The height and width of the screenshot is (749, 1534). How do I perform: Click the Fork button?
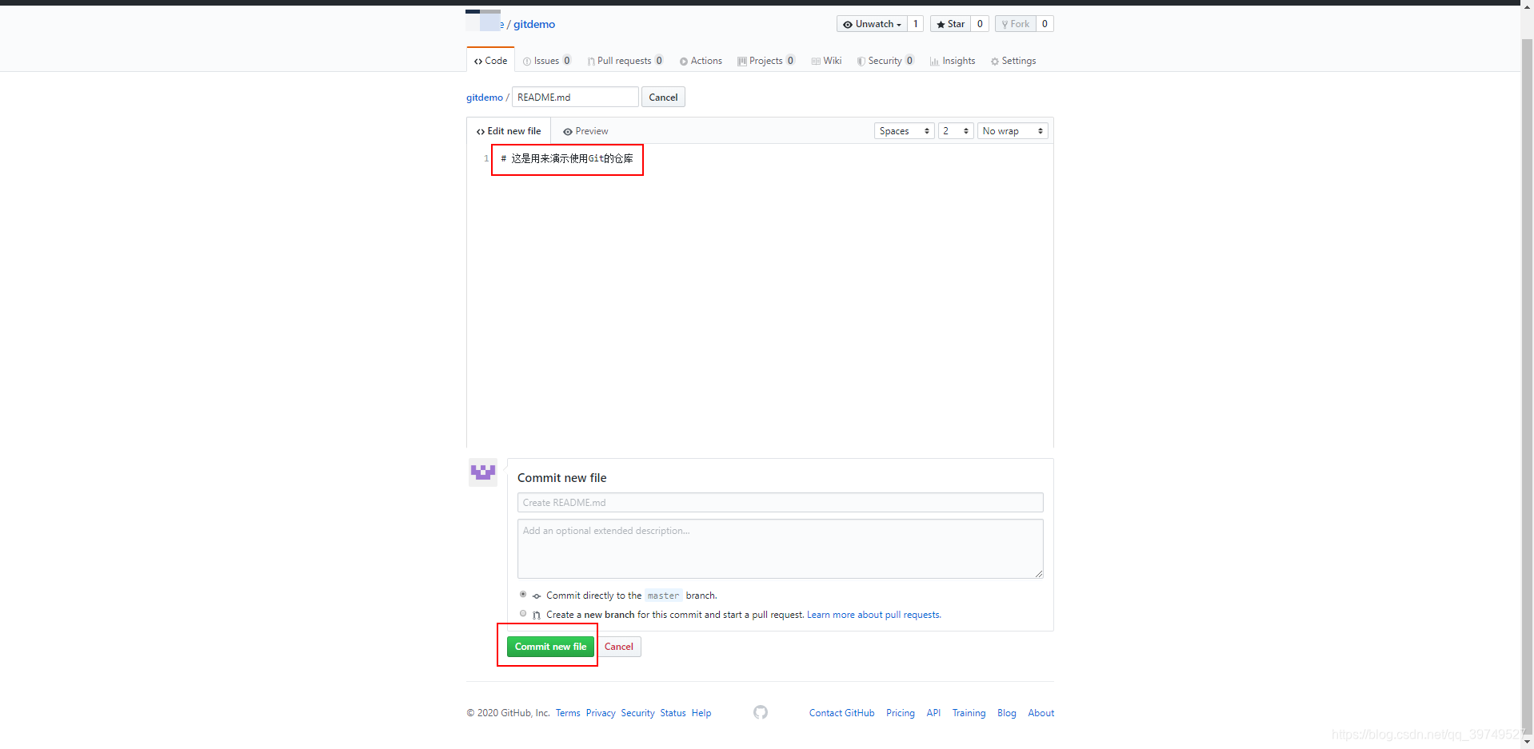pyautogui.click(x=1016, y=24)
